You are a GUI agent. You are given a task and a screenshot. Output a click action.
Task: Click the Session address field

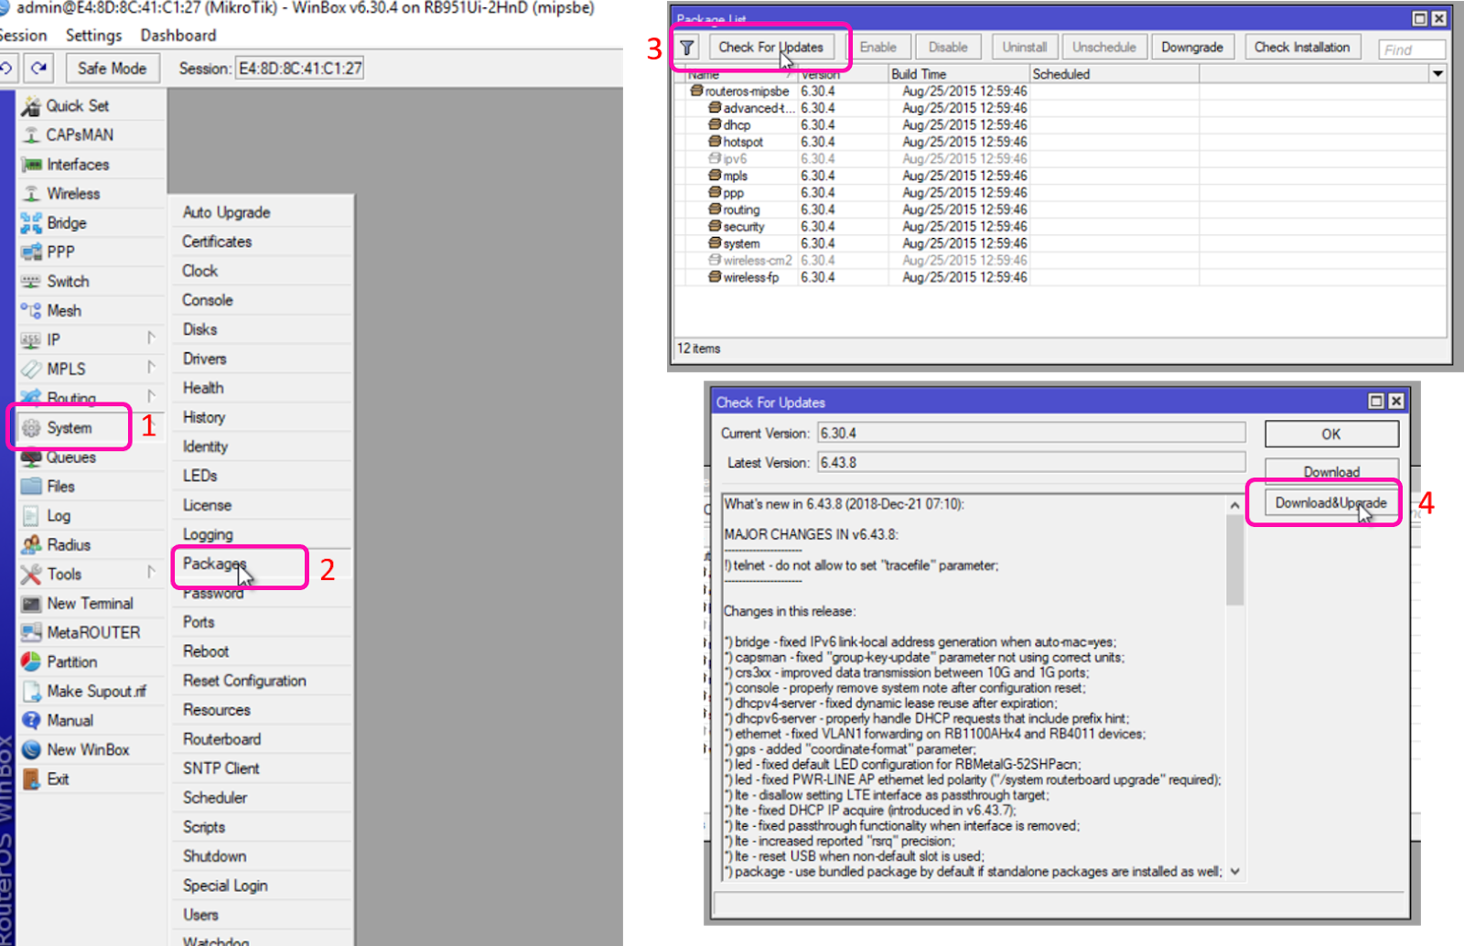click(300, 69)
